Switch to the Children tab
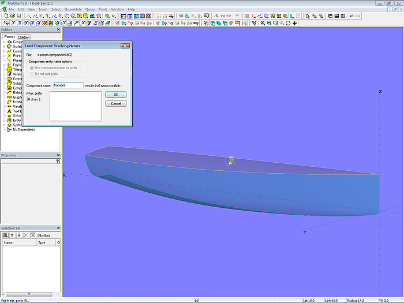404x303 pixels. click(x=24, y=37)
